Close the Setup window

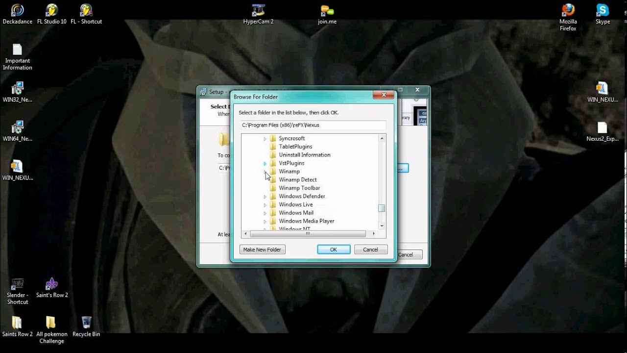click(x=417, y=90)
